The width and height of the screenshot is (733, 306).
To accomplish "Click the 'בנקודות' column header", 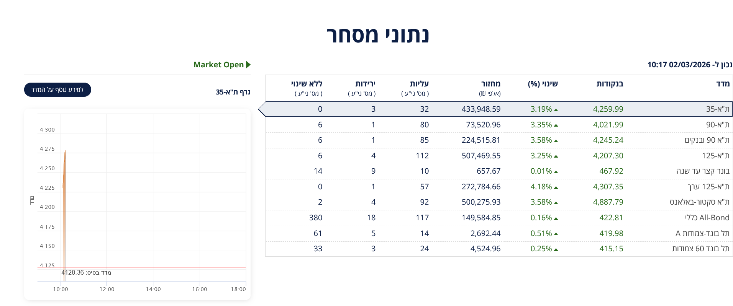I will [610, 84].
